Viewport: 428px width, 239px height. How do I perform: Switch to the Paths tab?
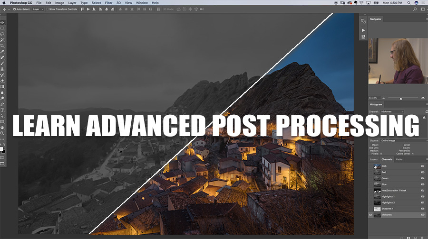click(399, 159)
